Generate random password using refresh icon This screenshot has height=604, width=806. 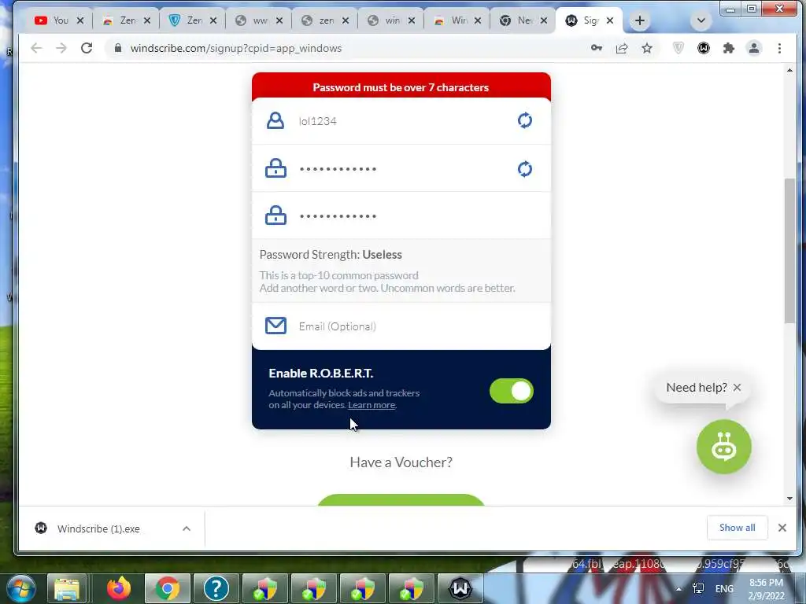(x=524, y=169)
